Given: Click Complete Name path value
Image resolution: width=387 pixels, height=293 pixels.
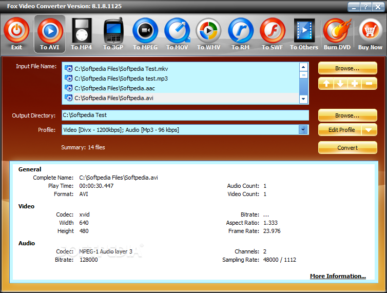Looking at the screenshot, I should (119, 178).
